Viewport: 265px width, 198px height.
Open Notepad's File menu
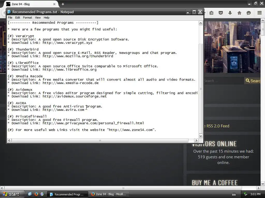[10, 18]
